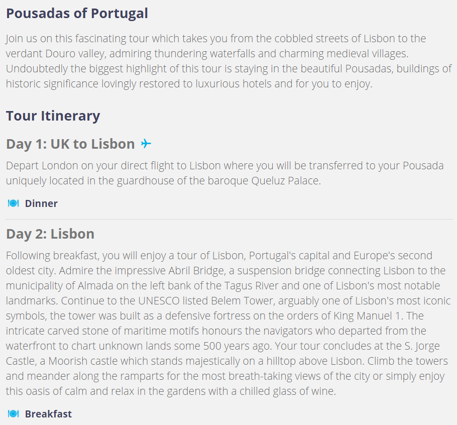Click the words 'Abril Bridge'
Image resolution: width=457 pixels, height=425 pixels.
tap(196, 271)
